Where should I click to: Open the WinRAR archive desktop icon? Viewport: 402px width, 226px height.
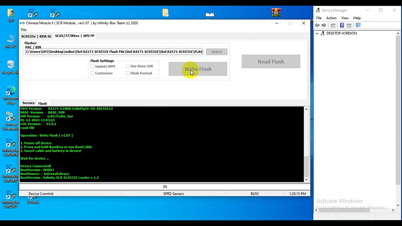coord(276,13)
